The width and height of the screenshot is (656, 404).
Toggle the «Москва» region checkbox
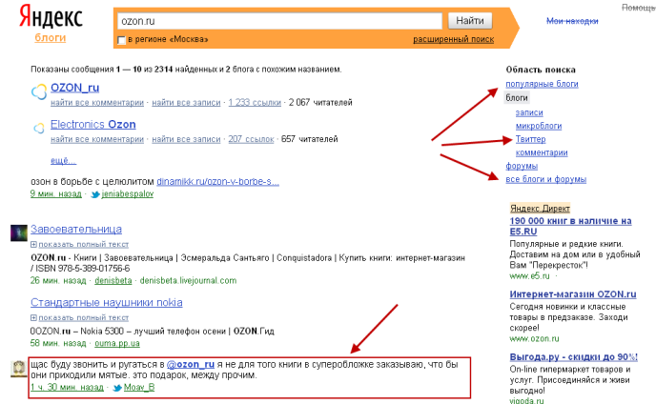pyautogui.click(x=120, y=40)
